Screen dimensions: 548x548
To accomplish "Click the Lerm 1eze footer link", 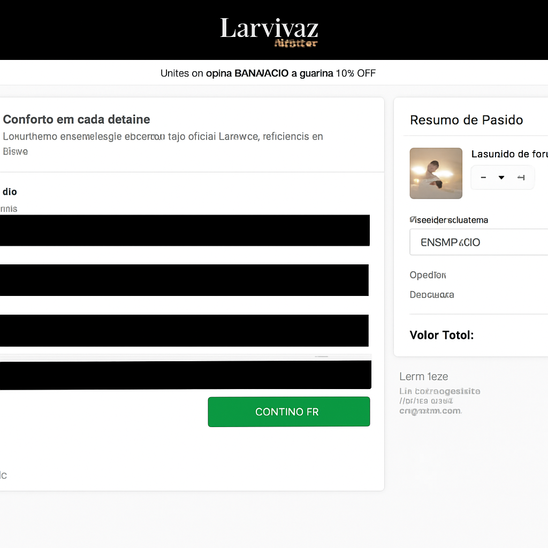I will coord(423,376).
